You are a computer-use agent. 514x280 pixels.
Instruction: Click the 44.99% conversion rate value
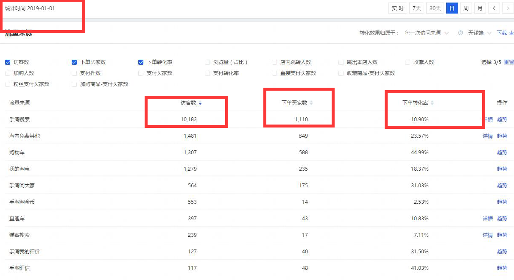[420, 152]
